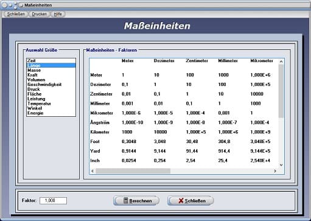Click the Yard row label
Viewport: 311px width, 221px height.
pos(95,151)
